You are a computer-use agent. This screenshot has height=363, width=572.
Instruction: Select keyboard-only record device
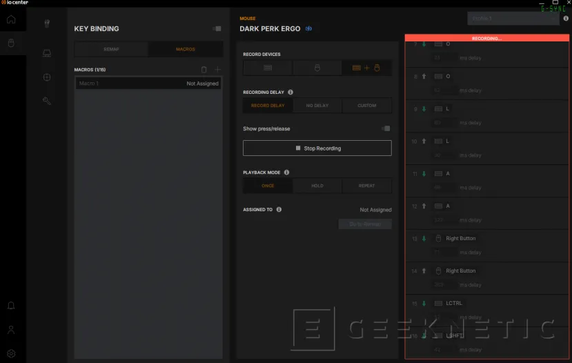click(x=268, y=68)
